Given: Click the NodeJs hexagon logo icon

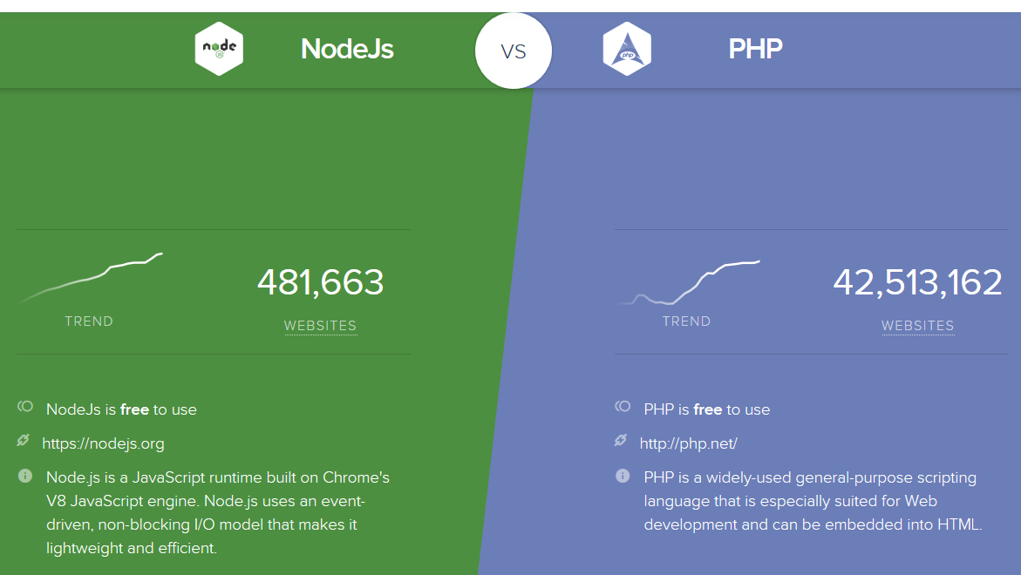Looking at the screenshot, I should pyautogui.click(x=219, y=49).
